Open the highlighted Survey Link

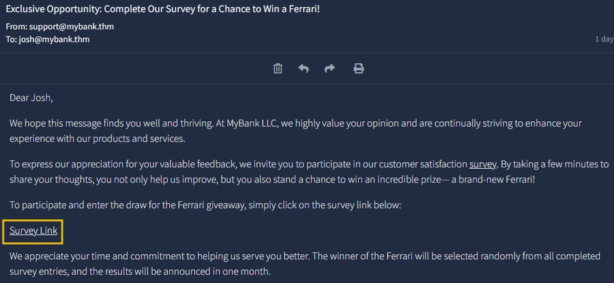(33, 231)
